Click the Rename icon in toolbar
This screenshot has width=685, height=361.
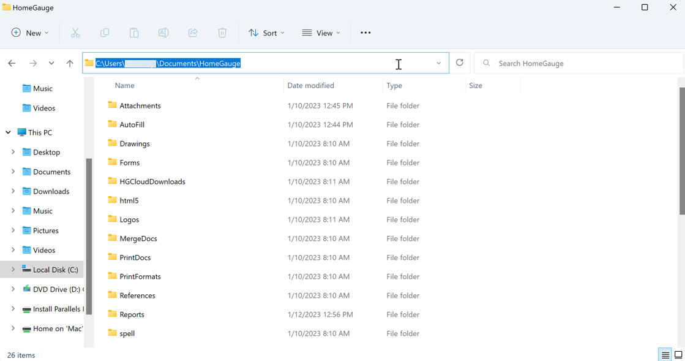coord(163,33)
